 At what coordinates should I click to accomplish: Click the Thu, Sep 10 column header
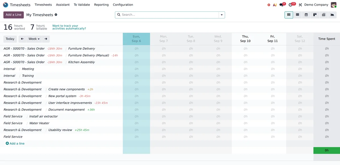245,39
